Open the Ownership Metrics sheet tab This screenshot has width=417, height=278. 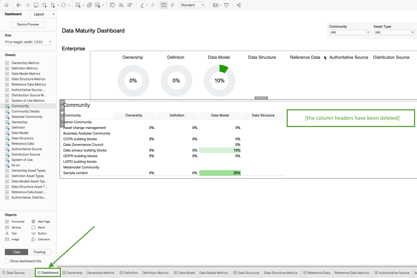tap(100, 273)
